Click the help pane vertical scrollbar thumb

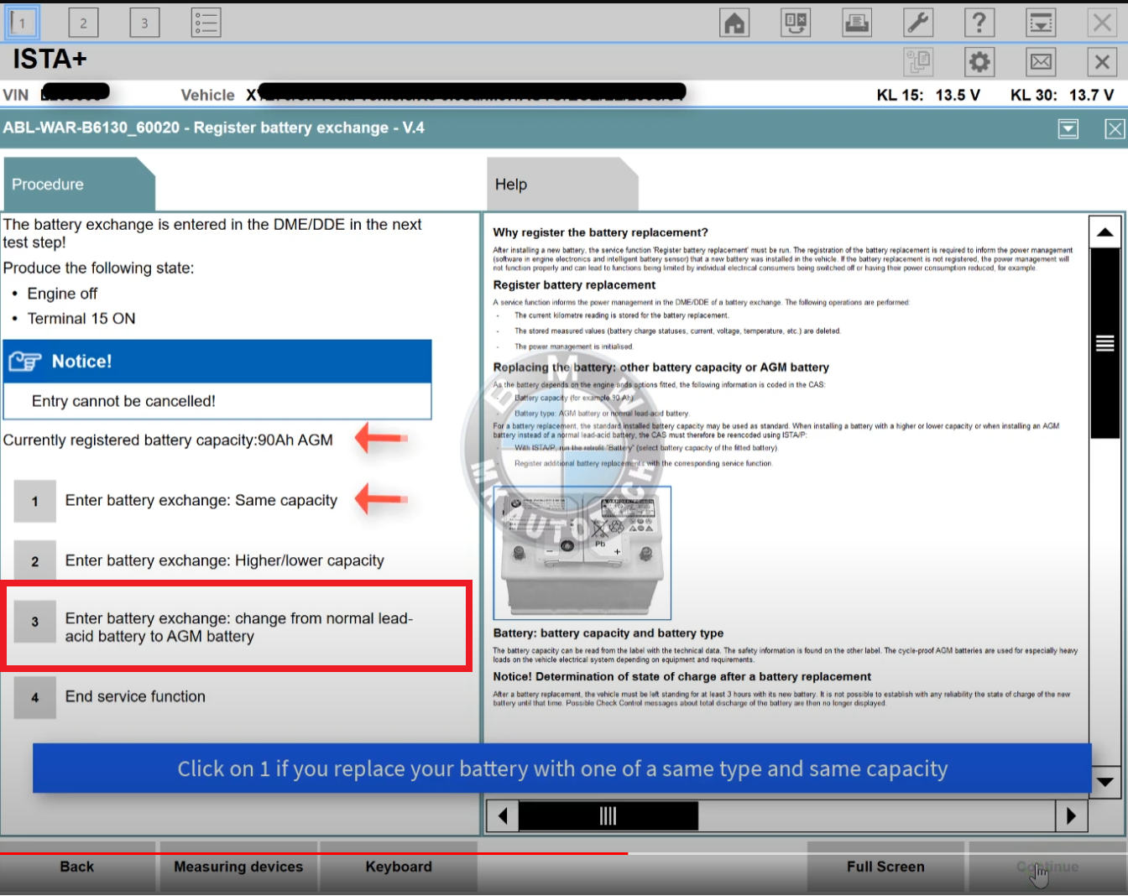[1104, 343]
